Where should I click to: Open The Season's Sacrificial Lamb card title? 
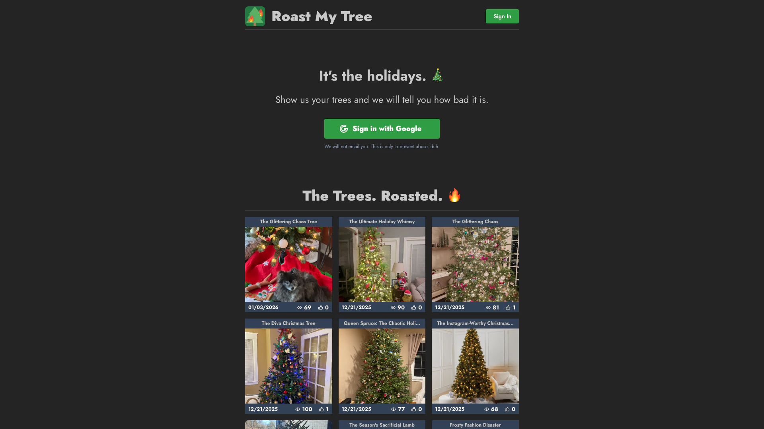click(x=382, y=425)
